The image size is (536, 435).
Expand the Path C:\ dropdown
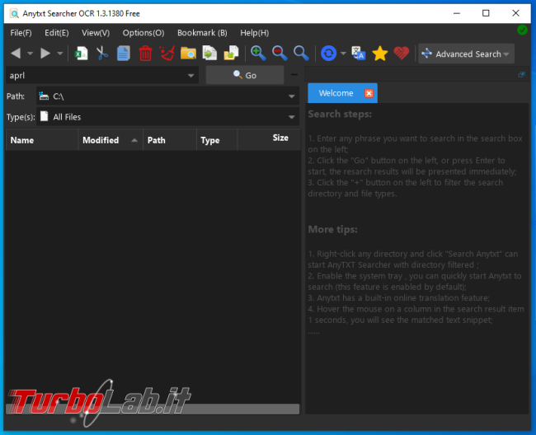(291, 96)
